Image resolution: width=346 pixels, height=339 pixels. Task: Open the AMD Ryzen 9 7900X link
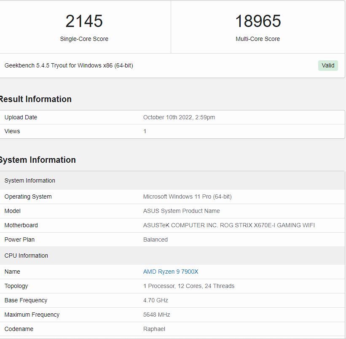171,272
